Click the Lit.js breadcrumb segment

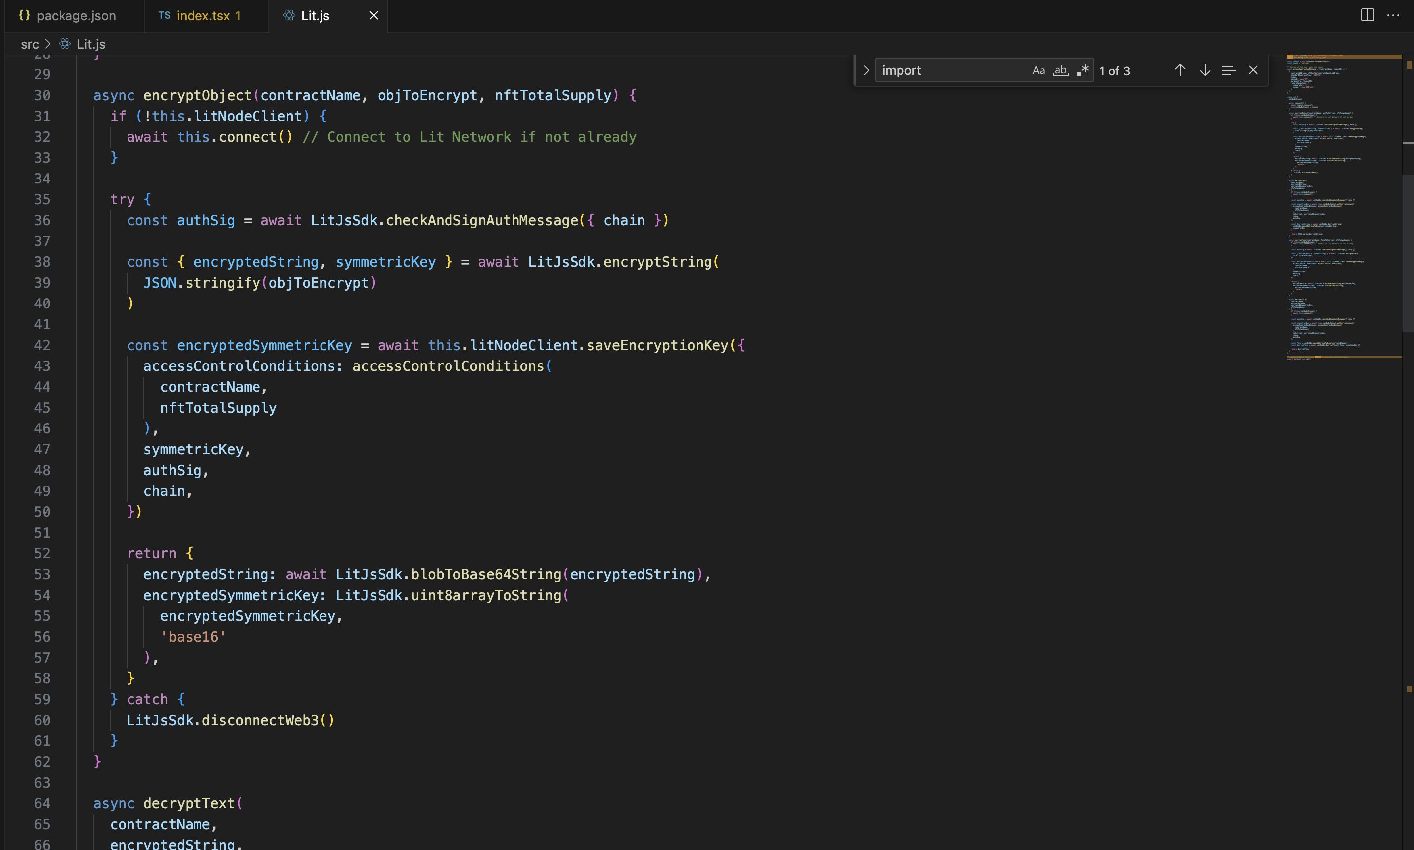[x=91, y=44]
